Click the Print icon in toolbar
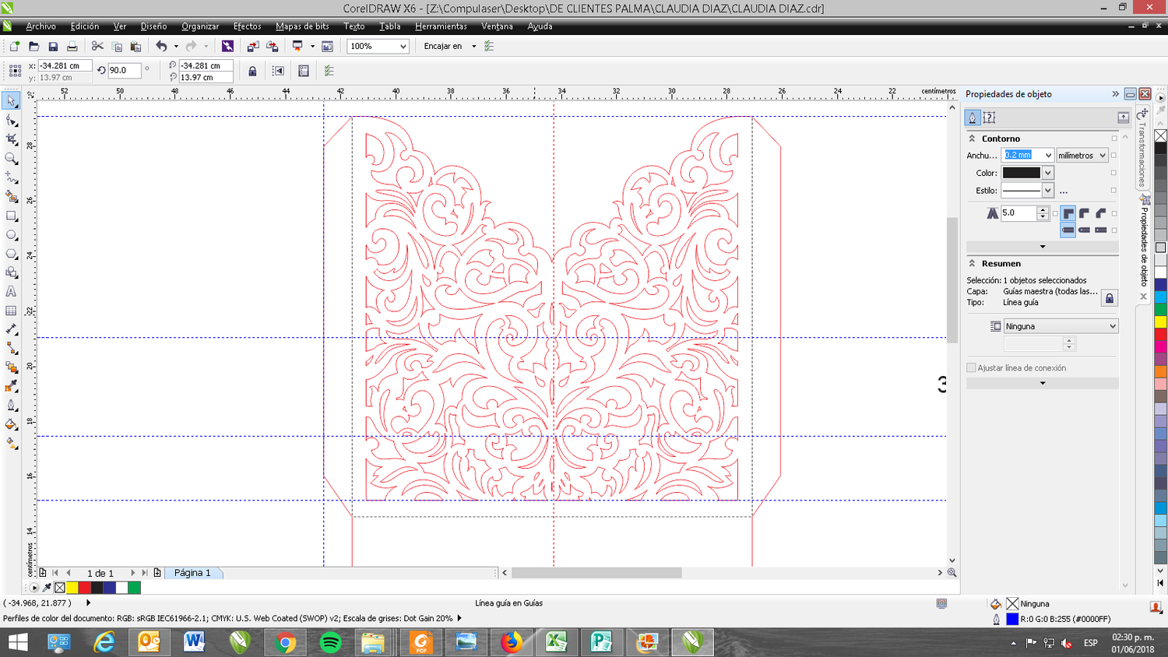1168x657 pixels. coord(72,47)
